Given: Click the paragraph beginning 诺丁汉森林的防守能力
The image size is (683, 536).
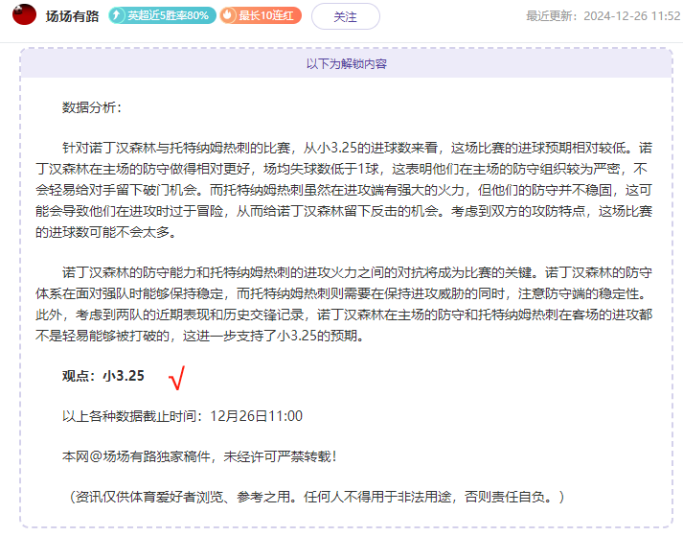Looking at the screenshot, I should coord(344,304).
